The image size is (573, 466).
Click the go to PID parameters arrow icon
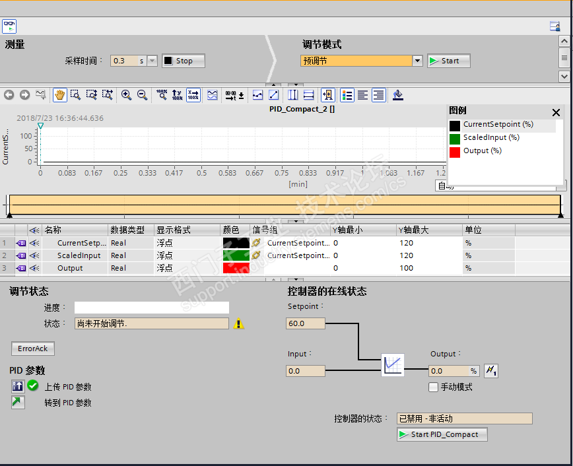tap(18, 402)
